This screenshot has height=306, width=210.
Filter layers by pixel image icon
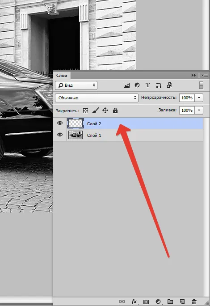[x=126, y=85]
